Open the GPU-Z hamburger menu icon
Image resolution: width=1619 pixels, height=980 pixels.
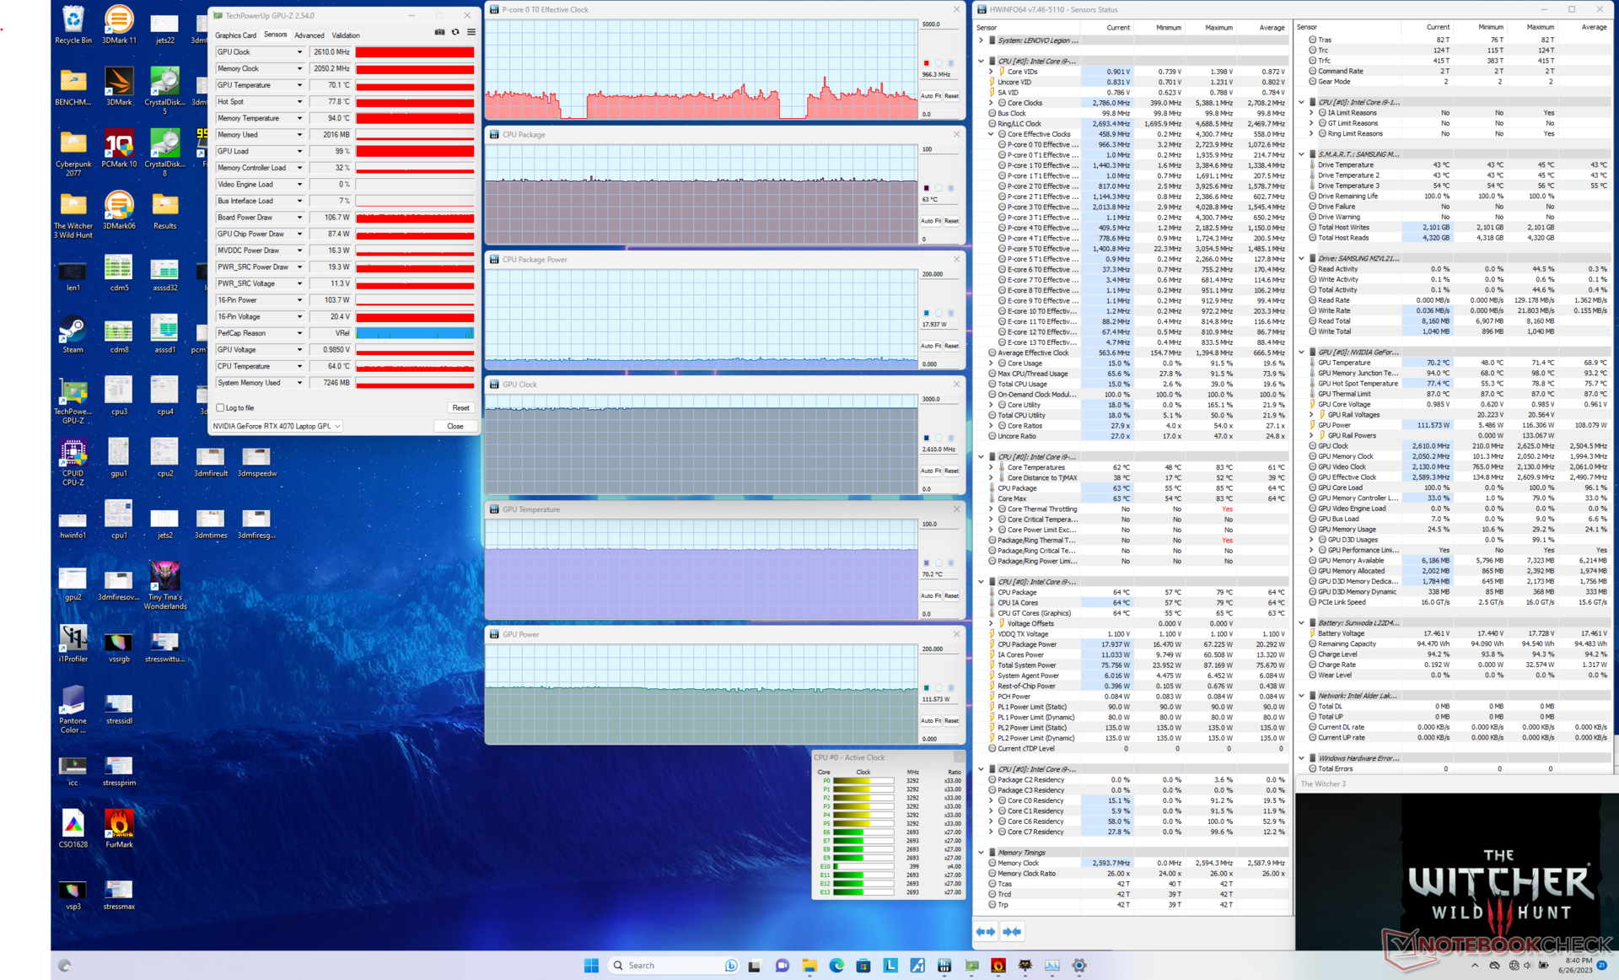471,32
